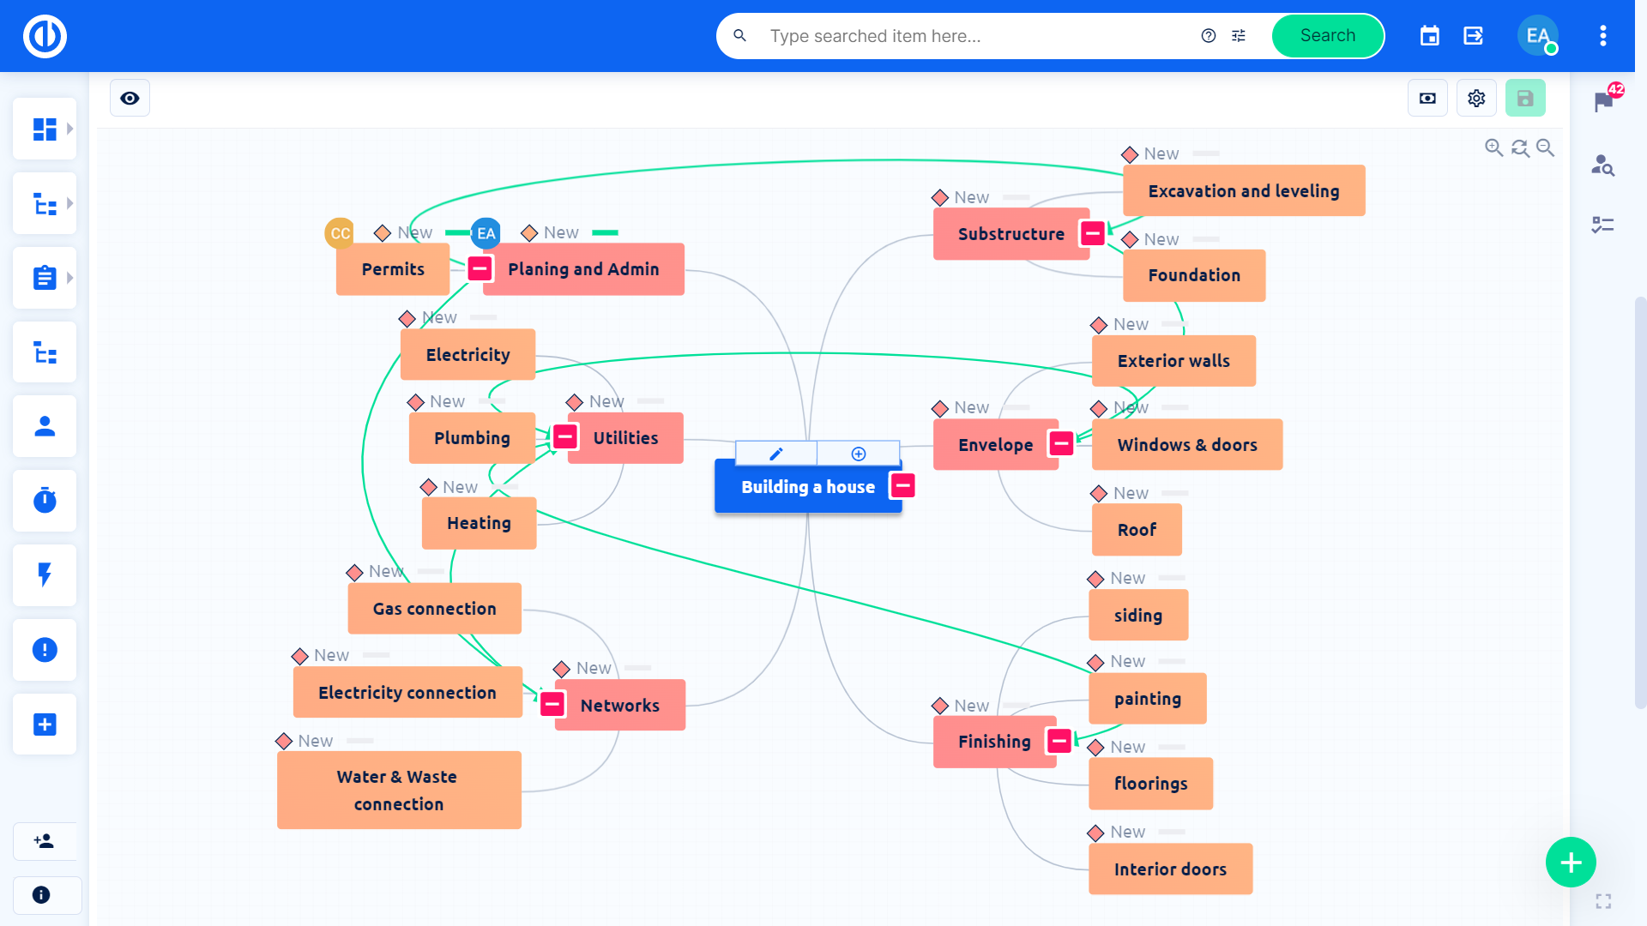The height and width of the screenshot is (926, 1647).
Task: Open the flags panel showing 42 notifications
Action: click(x=1603, y=99)
